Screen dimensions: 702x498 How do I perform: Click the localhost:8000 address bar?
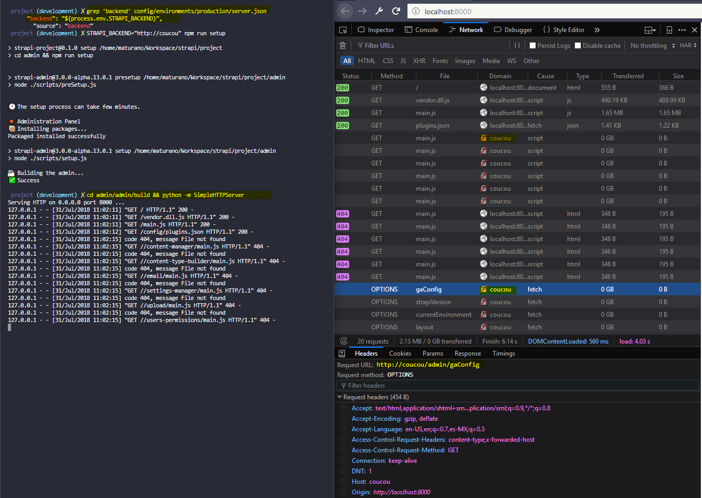pos(554,11)
